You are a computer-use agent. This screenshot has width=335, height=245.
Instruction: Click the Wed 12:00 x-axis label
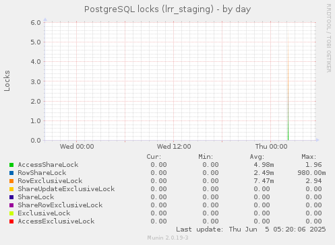coord(174,147)
